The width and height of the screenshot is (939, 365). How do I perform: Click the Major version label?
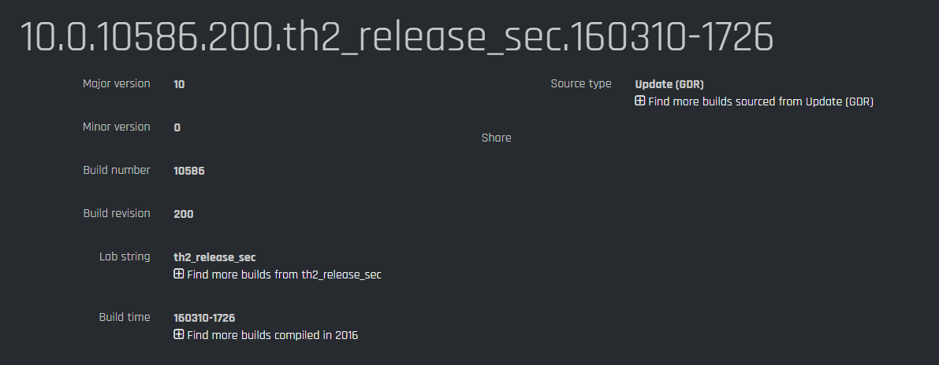point(117,83)
